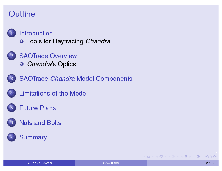
Task: Click the slide navigation rectangle icon
Action: pos(148,157)
